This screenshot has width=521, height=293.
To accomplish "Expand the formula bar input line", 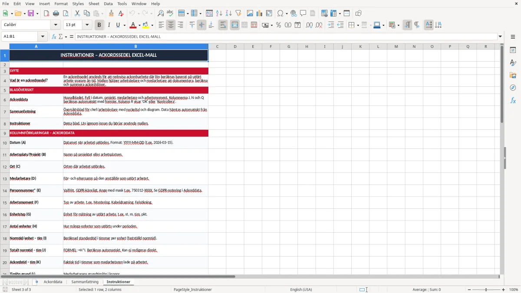I will [x=500, y=36].
